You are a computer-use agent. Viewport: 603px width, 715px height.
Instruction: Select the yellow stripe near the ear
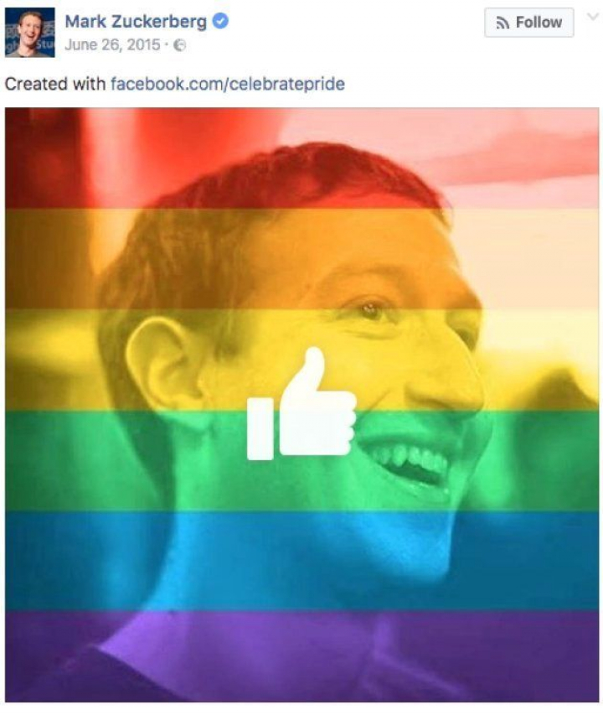click(302, 360)
